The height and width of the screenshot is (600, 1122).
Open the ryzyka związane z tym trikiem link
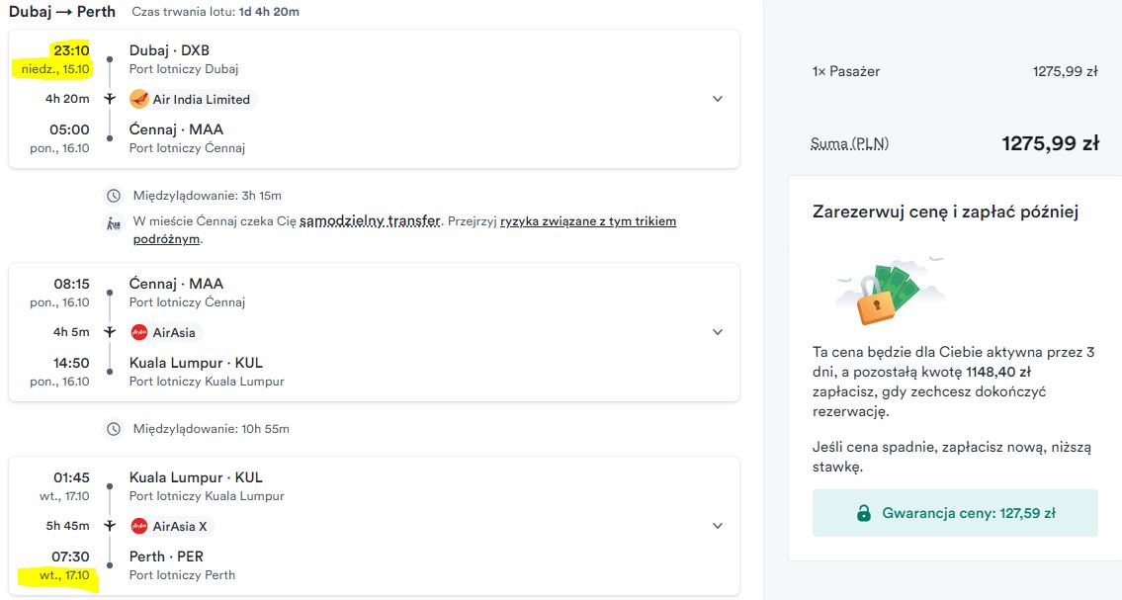pos(588,221)
